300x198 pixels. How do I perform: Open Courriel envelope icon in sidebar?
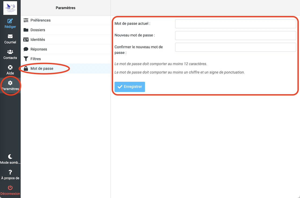(x=10, y=36)
